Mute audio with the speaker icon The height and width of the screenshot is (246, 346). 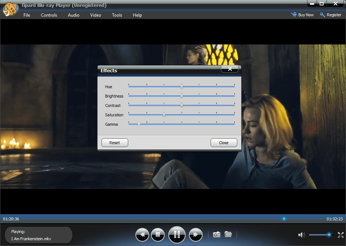tap(302, 235)
